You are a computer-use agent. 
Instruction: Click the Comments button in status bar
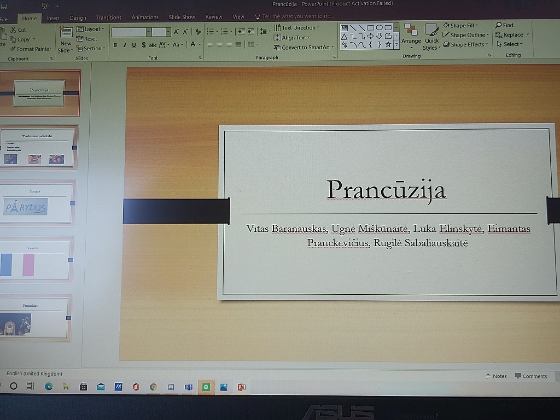point(530,376)
